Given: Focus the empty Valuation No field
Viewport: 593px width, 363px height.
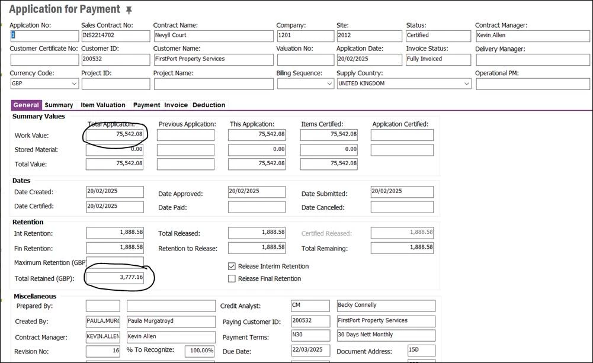Looking at the screenshot, I should pyautogui.click(x=306, y=60).
